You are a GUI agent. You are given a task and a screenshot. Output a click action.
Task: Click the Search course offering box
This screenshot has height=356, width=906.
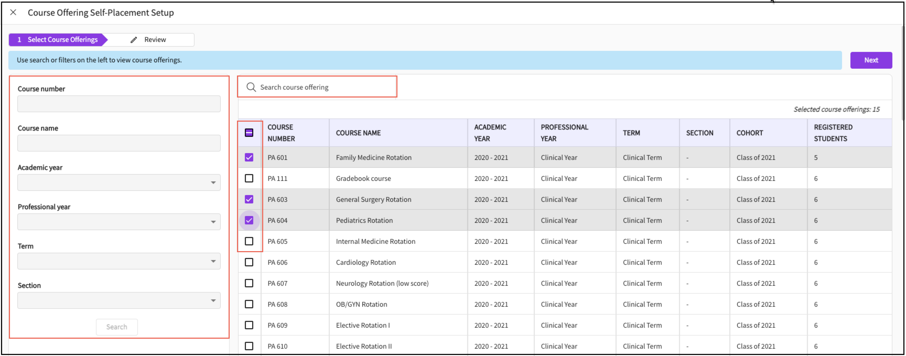tap(323, 87)
